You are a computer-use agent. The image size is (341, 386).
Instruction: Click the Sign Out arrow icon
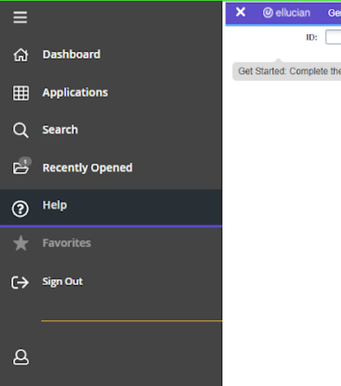tap(20, 282)
